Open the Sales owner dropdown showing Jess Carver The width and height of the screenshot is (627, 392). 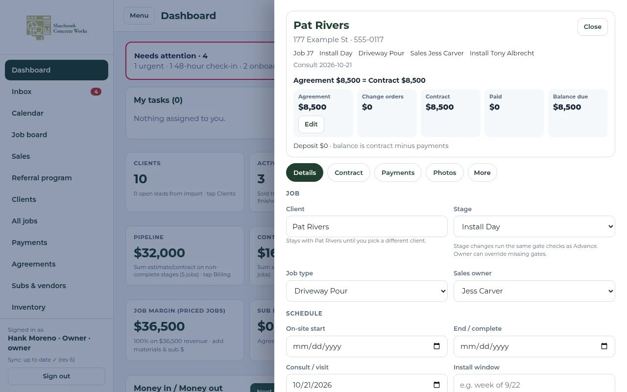[x=534, y=291]
